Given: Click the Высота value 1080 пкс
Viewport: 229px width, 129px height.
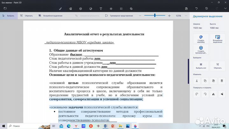Looking at the screenshot, I should pyautogui.click(x=214, y=28).
